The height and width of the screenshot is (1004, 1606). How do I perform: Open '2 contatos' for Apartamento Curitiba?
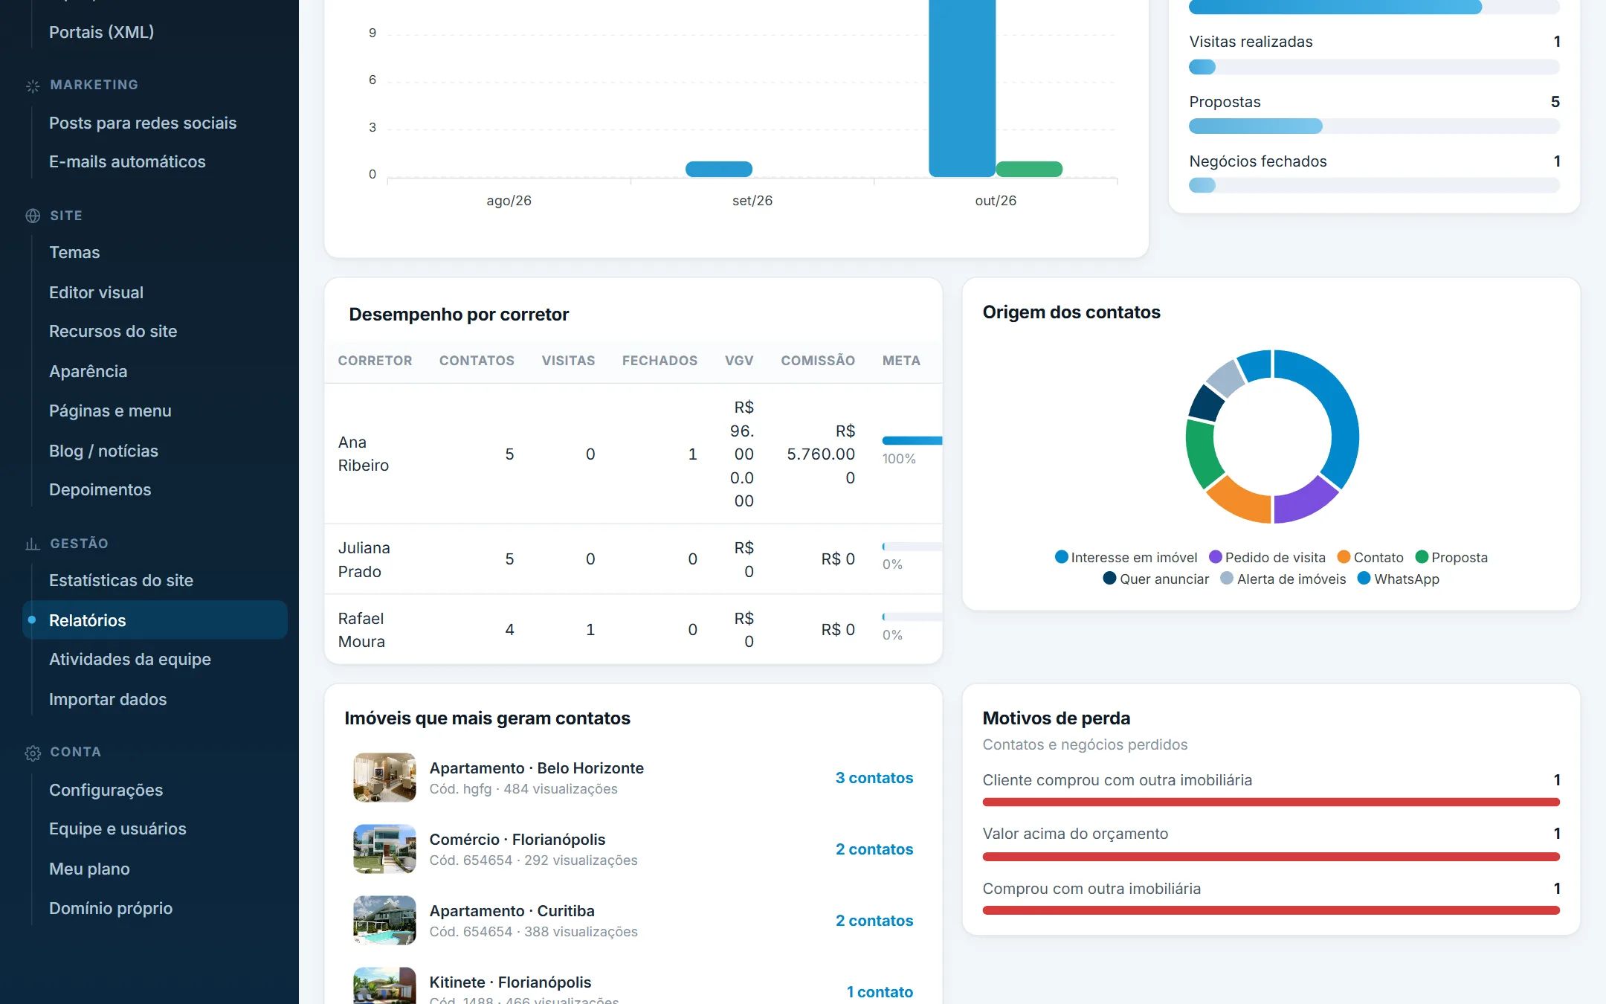click(x=874, y=921)
